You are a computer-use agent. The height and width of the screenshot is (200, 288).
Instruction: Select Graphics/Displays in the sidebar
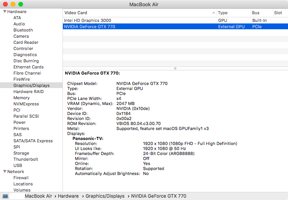[x=31, y=85]
